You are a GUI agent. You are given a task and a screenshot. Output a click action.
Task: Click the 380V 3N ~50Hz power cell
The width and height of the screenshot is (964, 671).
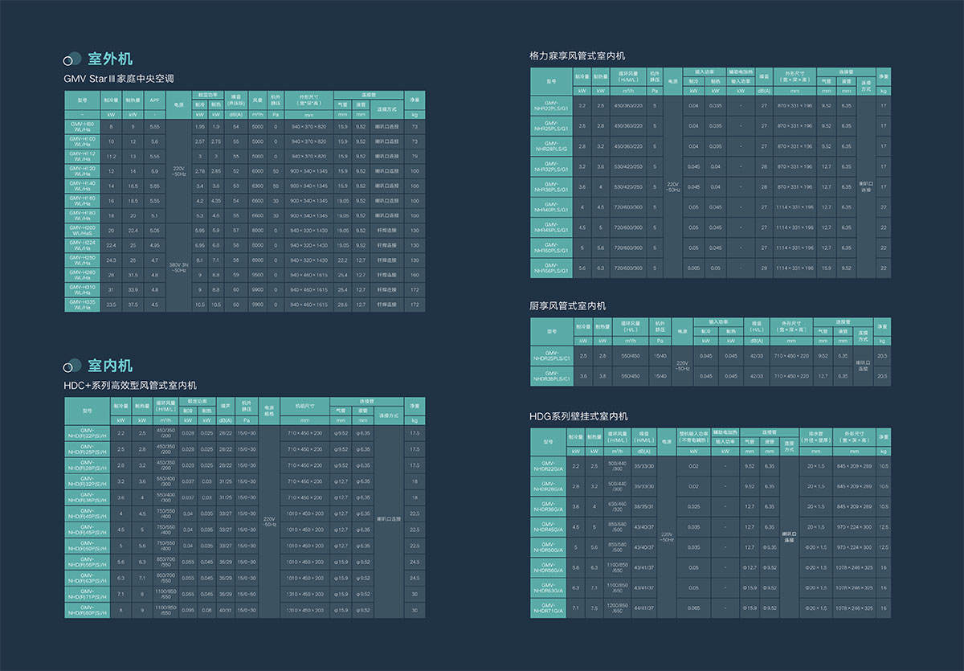tap(178, 267)
